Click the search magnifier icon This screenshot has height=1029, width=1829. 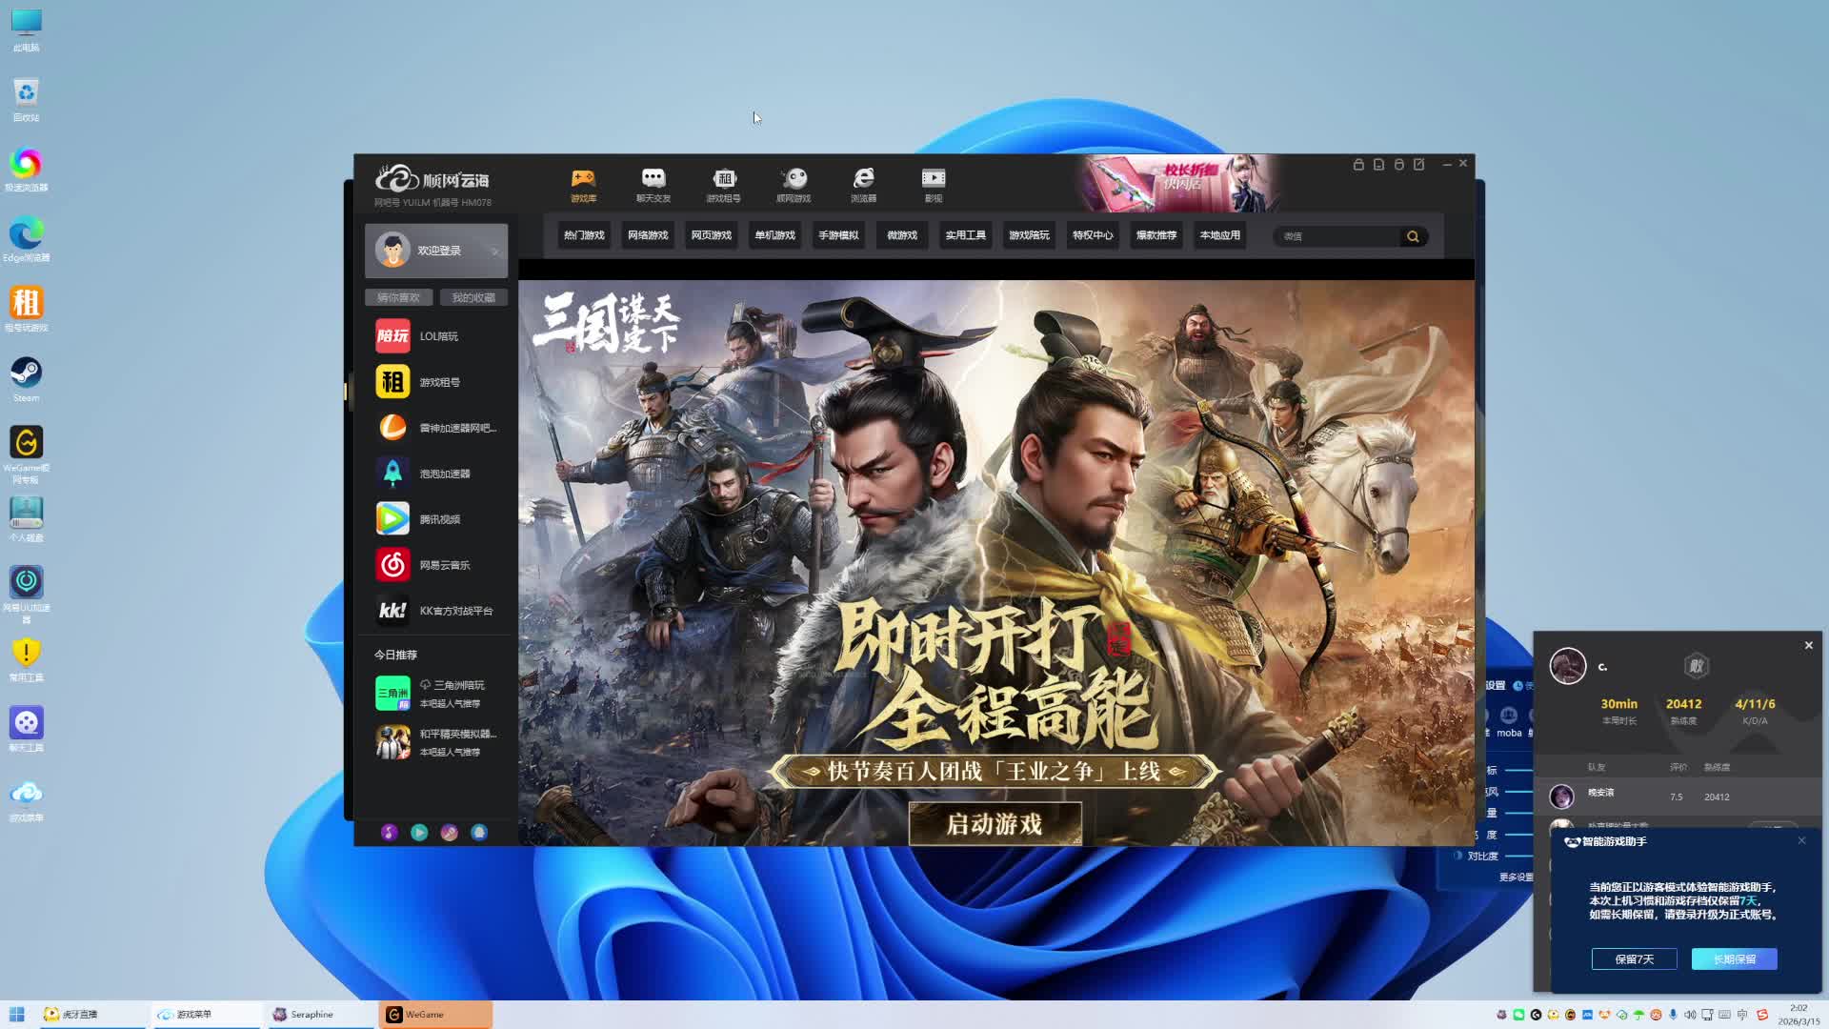click(1413, 236)
